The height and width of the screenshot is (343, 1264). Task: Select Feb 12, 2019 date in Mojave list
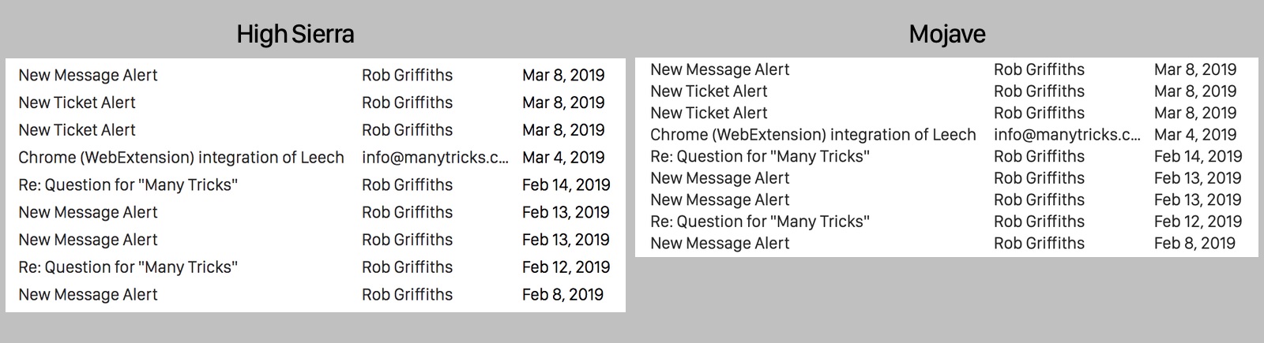(x=1198, y=222)
